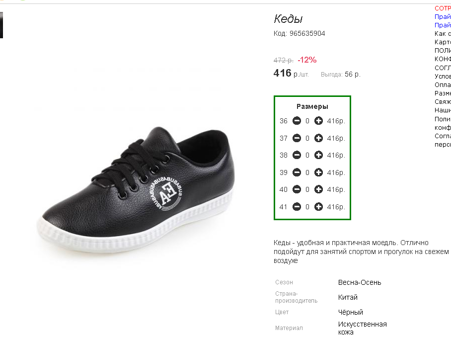Select the product thumbnail at left edge
Viewport: 451px width, 339px height.
1,25
